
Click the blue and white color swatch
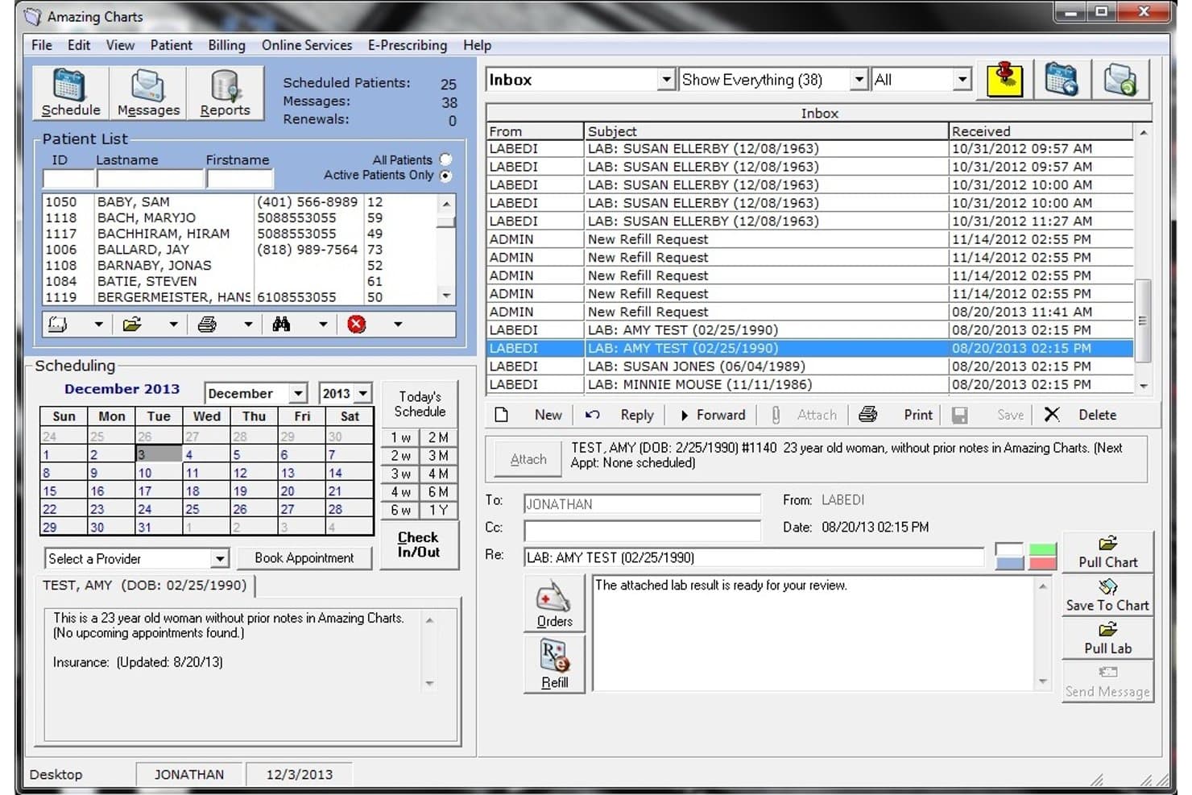click(1009, 556)
